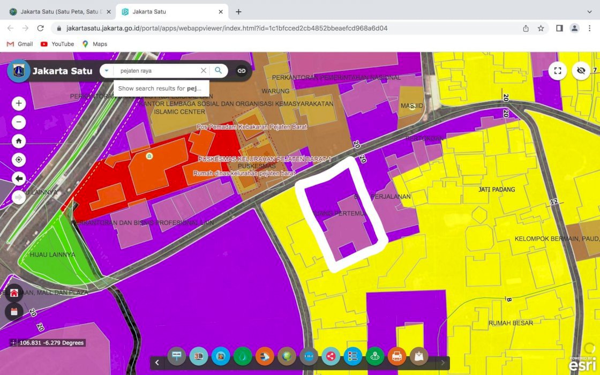Open the Maps bookmark
600x375 pixels.
tap(94, 44)
